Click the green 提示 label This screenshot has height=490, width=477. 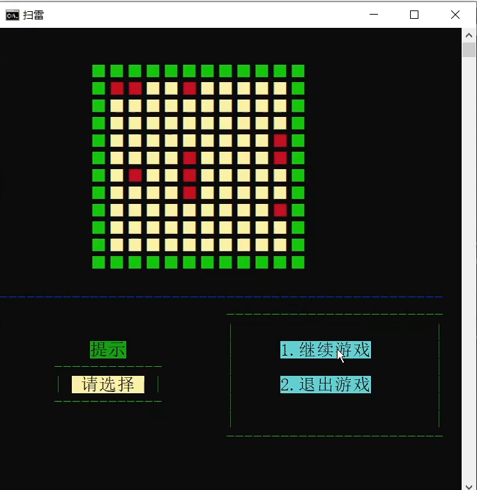[108, 349]
